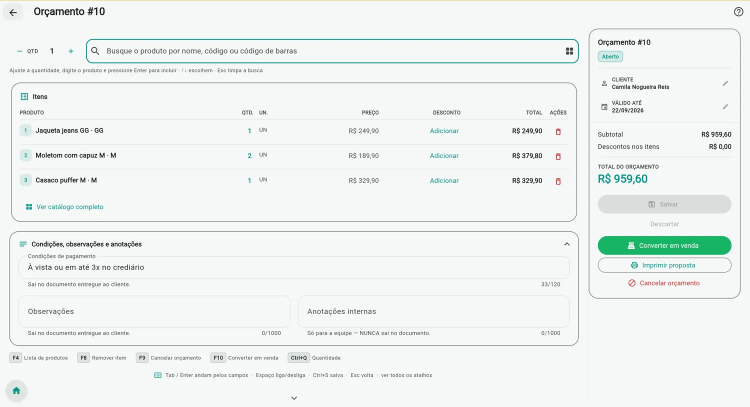Open help via question mark icon
Screen dimensions: 750x407
tap(738, 12)
